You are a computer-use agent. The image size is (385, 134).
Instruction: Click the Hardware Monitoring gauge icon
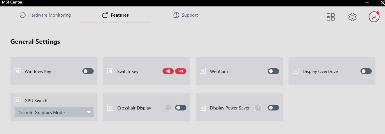click(23, 15)
